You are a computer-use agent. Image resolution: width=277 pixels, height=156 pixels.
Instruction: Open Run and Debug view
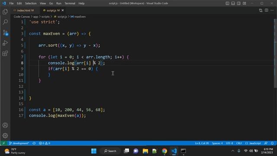point(5,43)
